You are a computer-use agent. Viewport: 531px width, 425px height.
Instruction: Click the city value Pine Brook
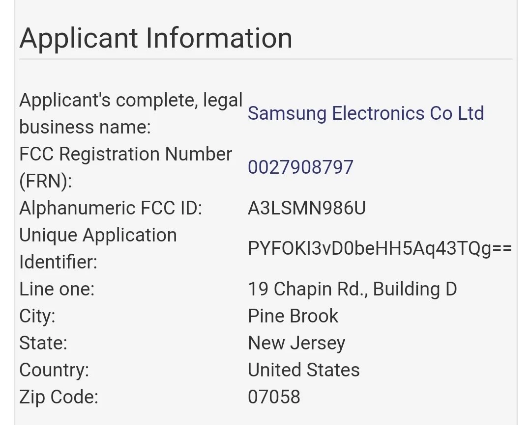click(293, 316)
